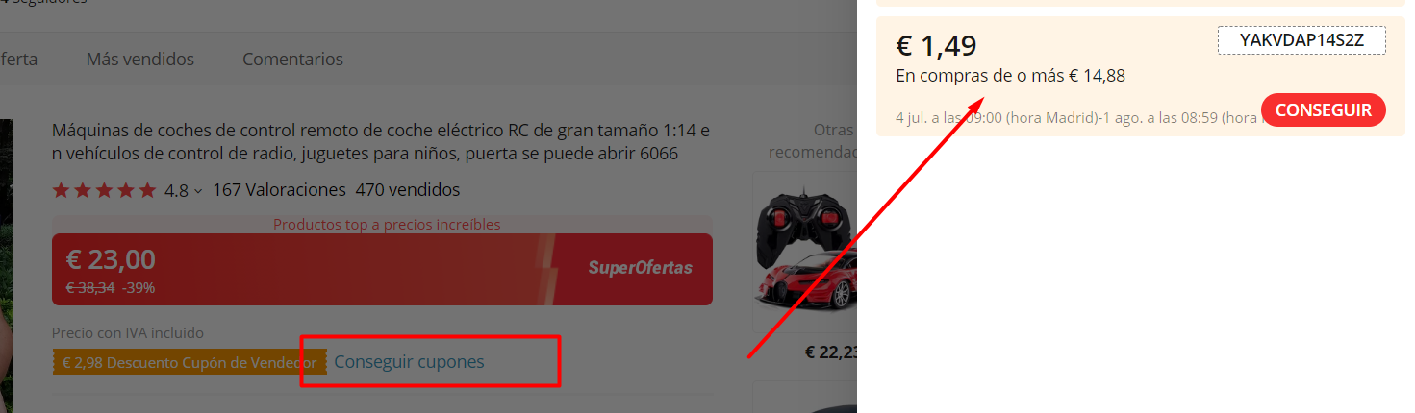Select the partially visible Oferta tab
Screen dimensions: 1415x413
pos(18,60)
